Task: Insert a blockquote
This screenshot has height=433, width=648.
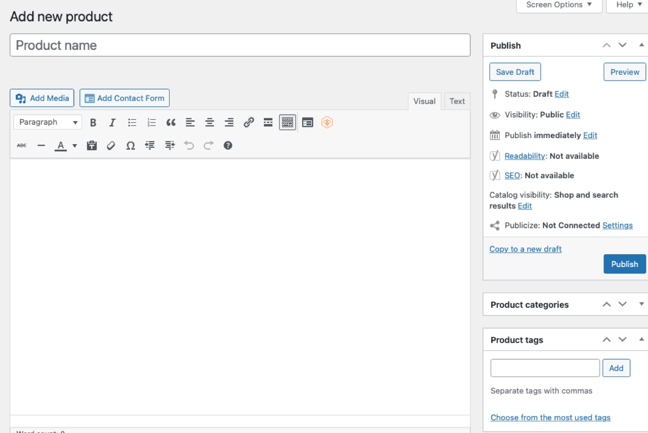Action: tap(171, 122)
